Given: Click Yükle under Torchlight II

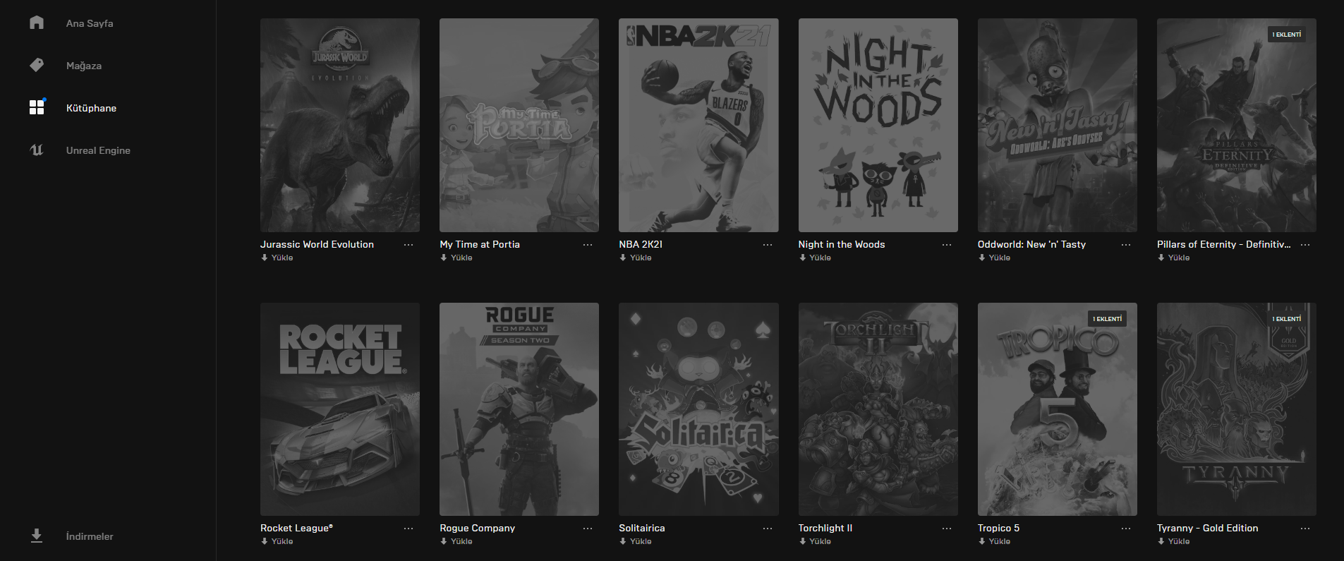Looking at the screenshot, I should click(815, 541).
